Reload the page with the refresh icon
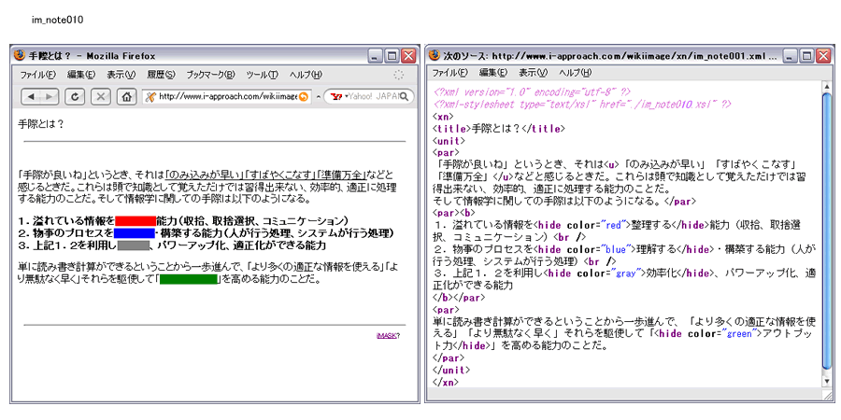 coord(75,96)
